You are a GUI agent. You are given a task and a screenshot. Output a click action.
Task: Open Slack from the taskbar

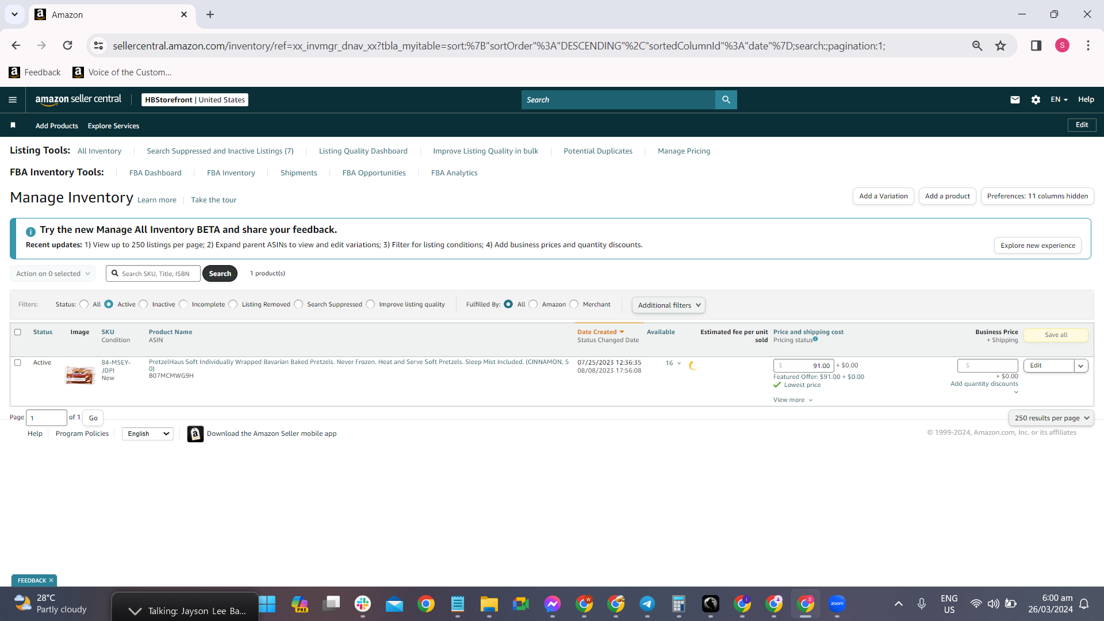(362, 604)
